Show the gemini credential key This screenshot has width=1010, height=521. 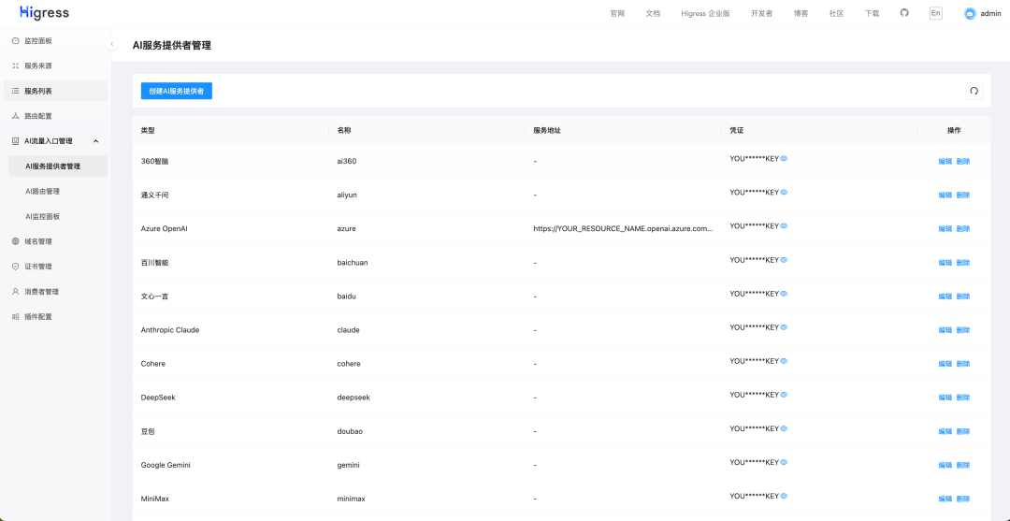pyautogui.click(x=784, y=462)
